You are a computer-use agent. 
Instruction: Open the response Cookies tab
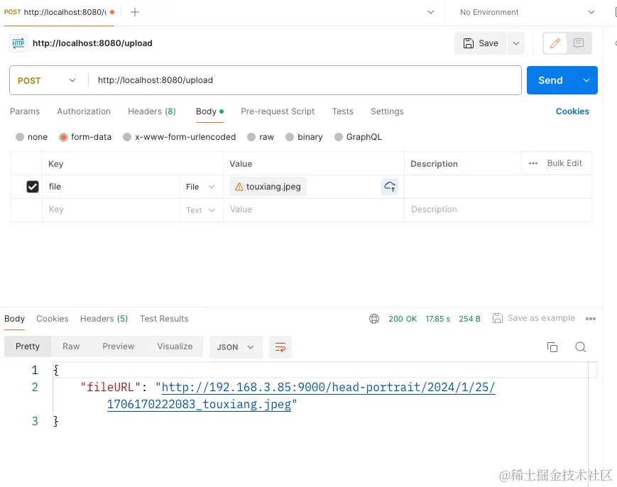pos(53,319)
